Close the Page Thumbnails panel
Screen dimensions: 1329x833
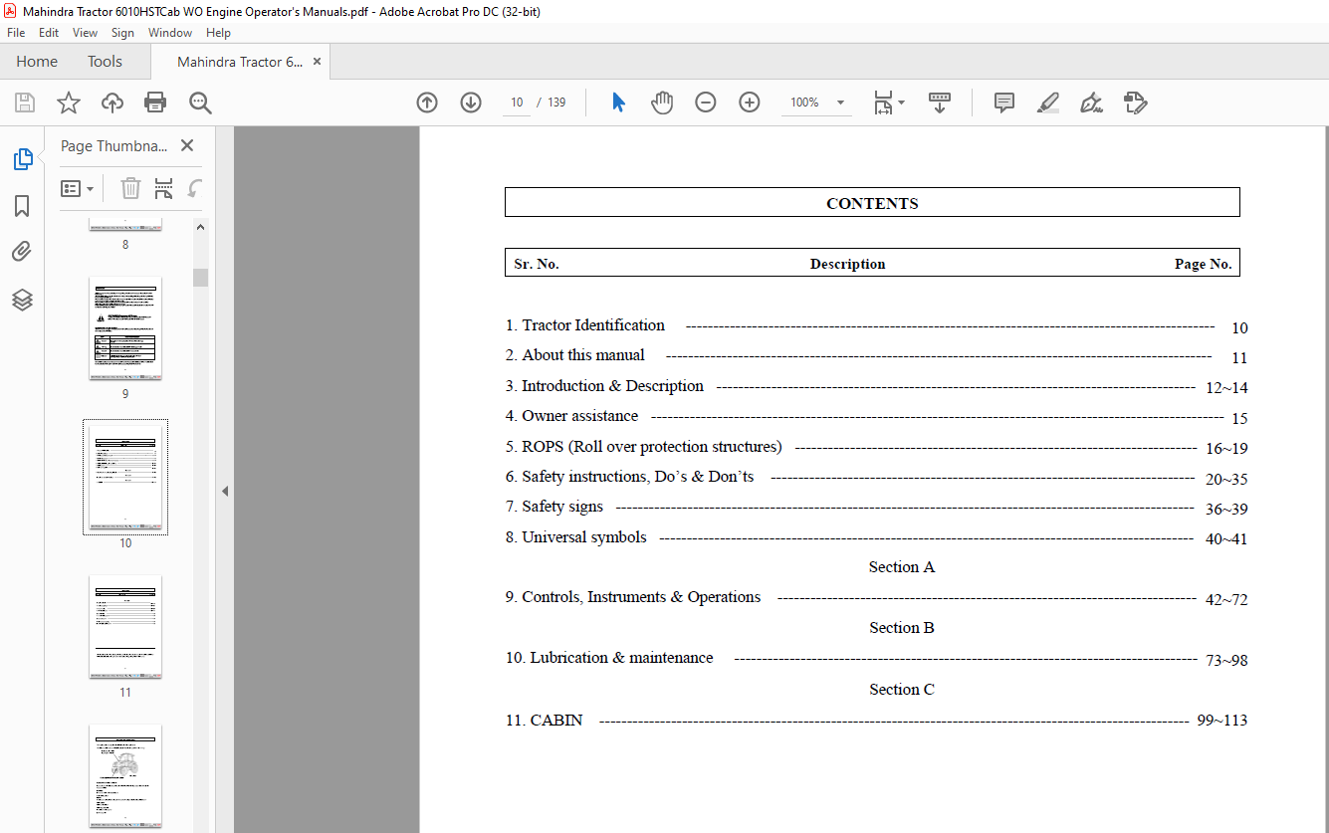coord(187,145)
